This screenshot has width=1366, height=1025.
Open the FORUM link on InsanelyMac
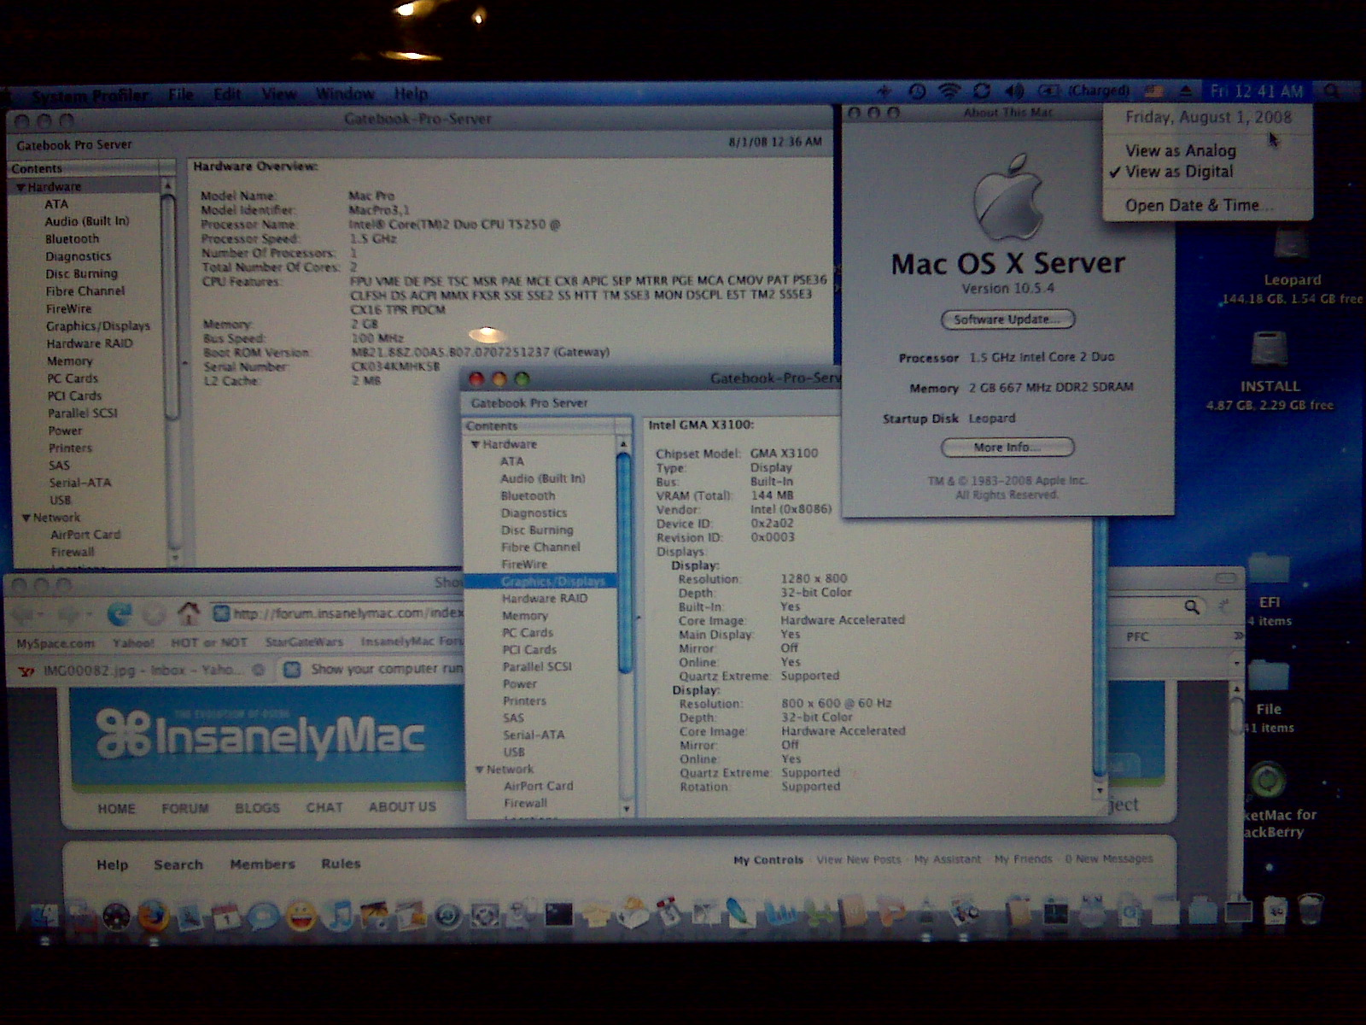click(185, 809)
